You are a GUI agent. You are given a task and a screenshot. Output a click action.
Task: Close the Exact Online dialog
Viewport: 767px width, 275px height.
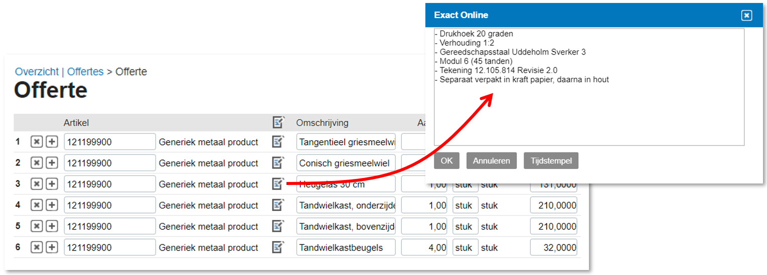tap(746, 15)
